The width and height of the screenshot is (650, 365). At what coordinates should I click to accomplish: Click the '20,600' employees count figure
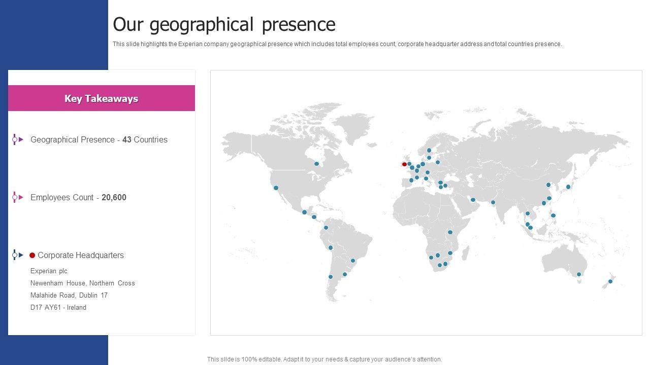(114, 198)
